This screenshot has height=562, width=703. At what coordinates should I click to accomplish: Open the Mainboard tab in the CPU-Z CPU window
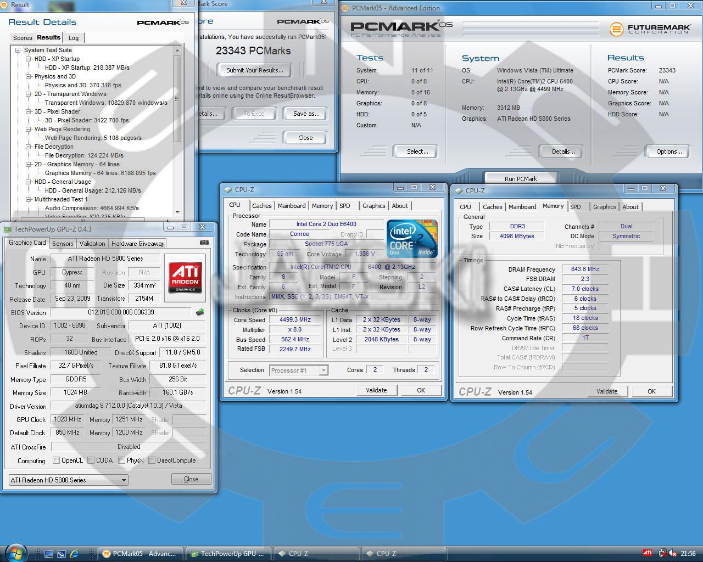point(292,206)
